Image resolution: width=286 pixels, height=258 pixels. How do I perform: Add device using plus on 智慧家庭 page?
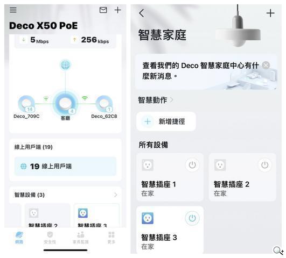270,13
